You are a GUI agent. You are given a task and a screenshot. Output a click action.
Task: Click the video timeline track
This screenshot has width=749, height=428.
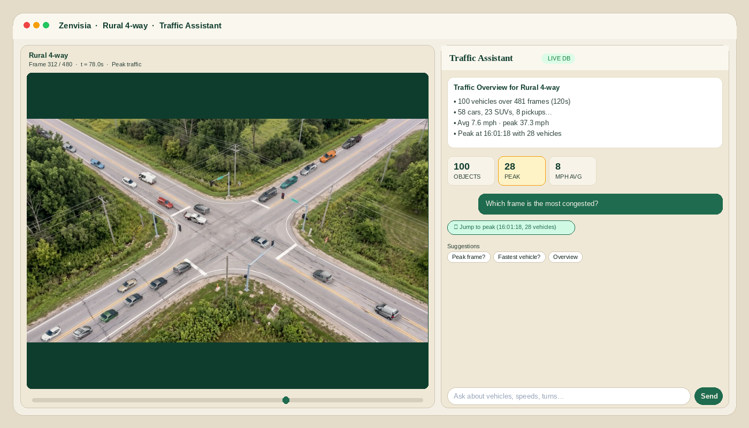[227, 400]
